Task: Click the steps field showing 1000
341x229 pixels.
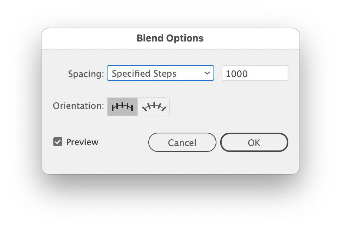Action: coord(255,73)
